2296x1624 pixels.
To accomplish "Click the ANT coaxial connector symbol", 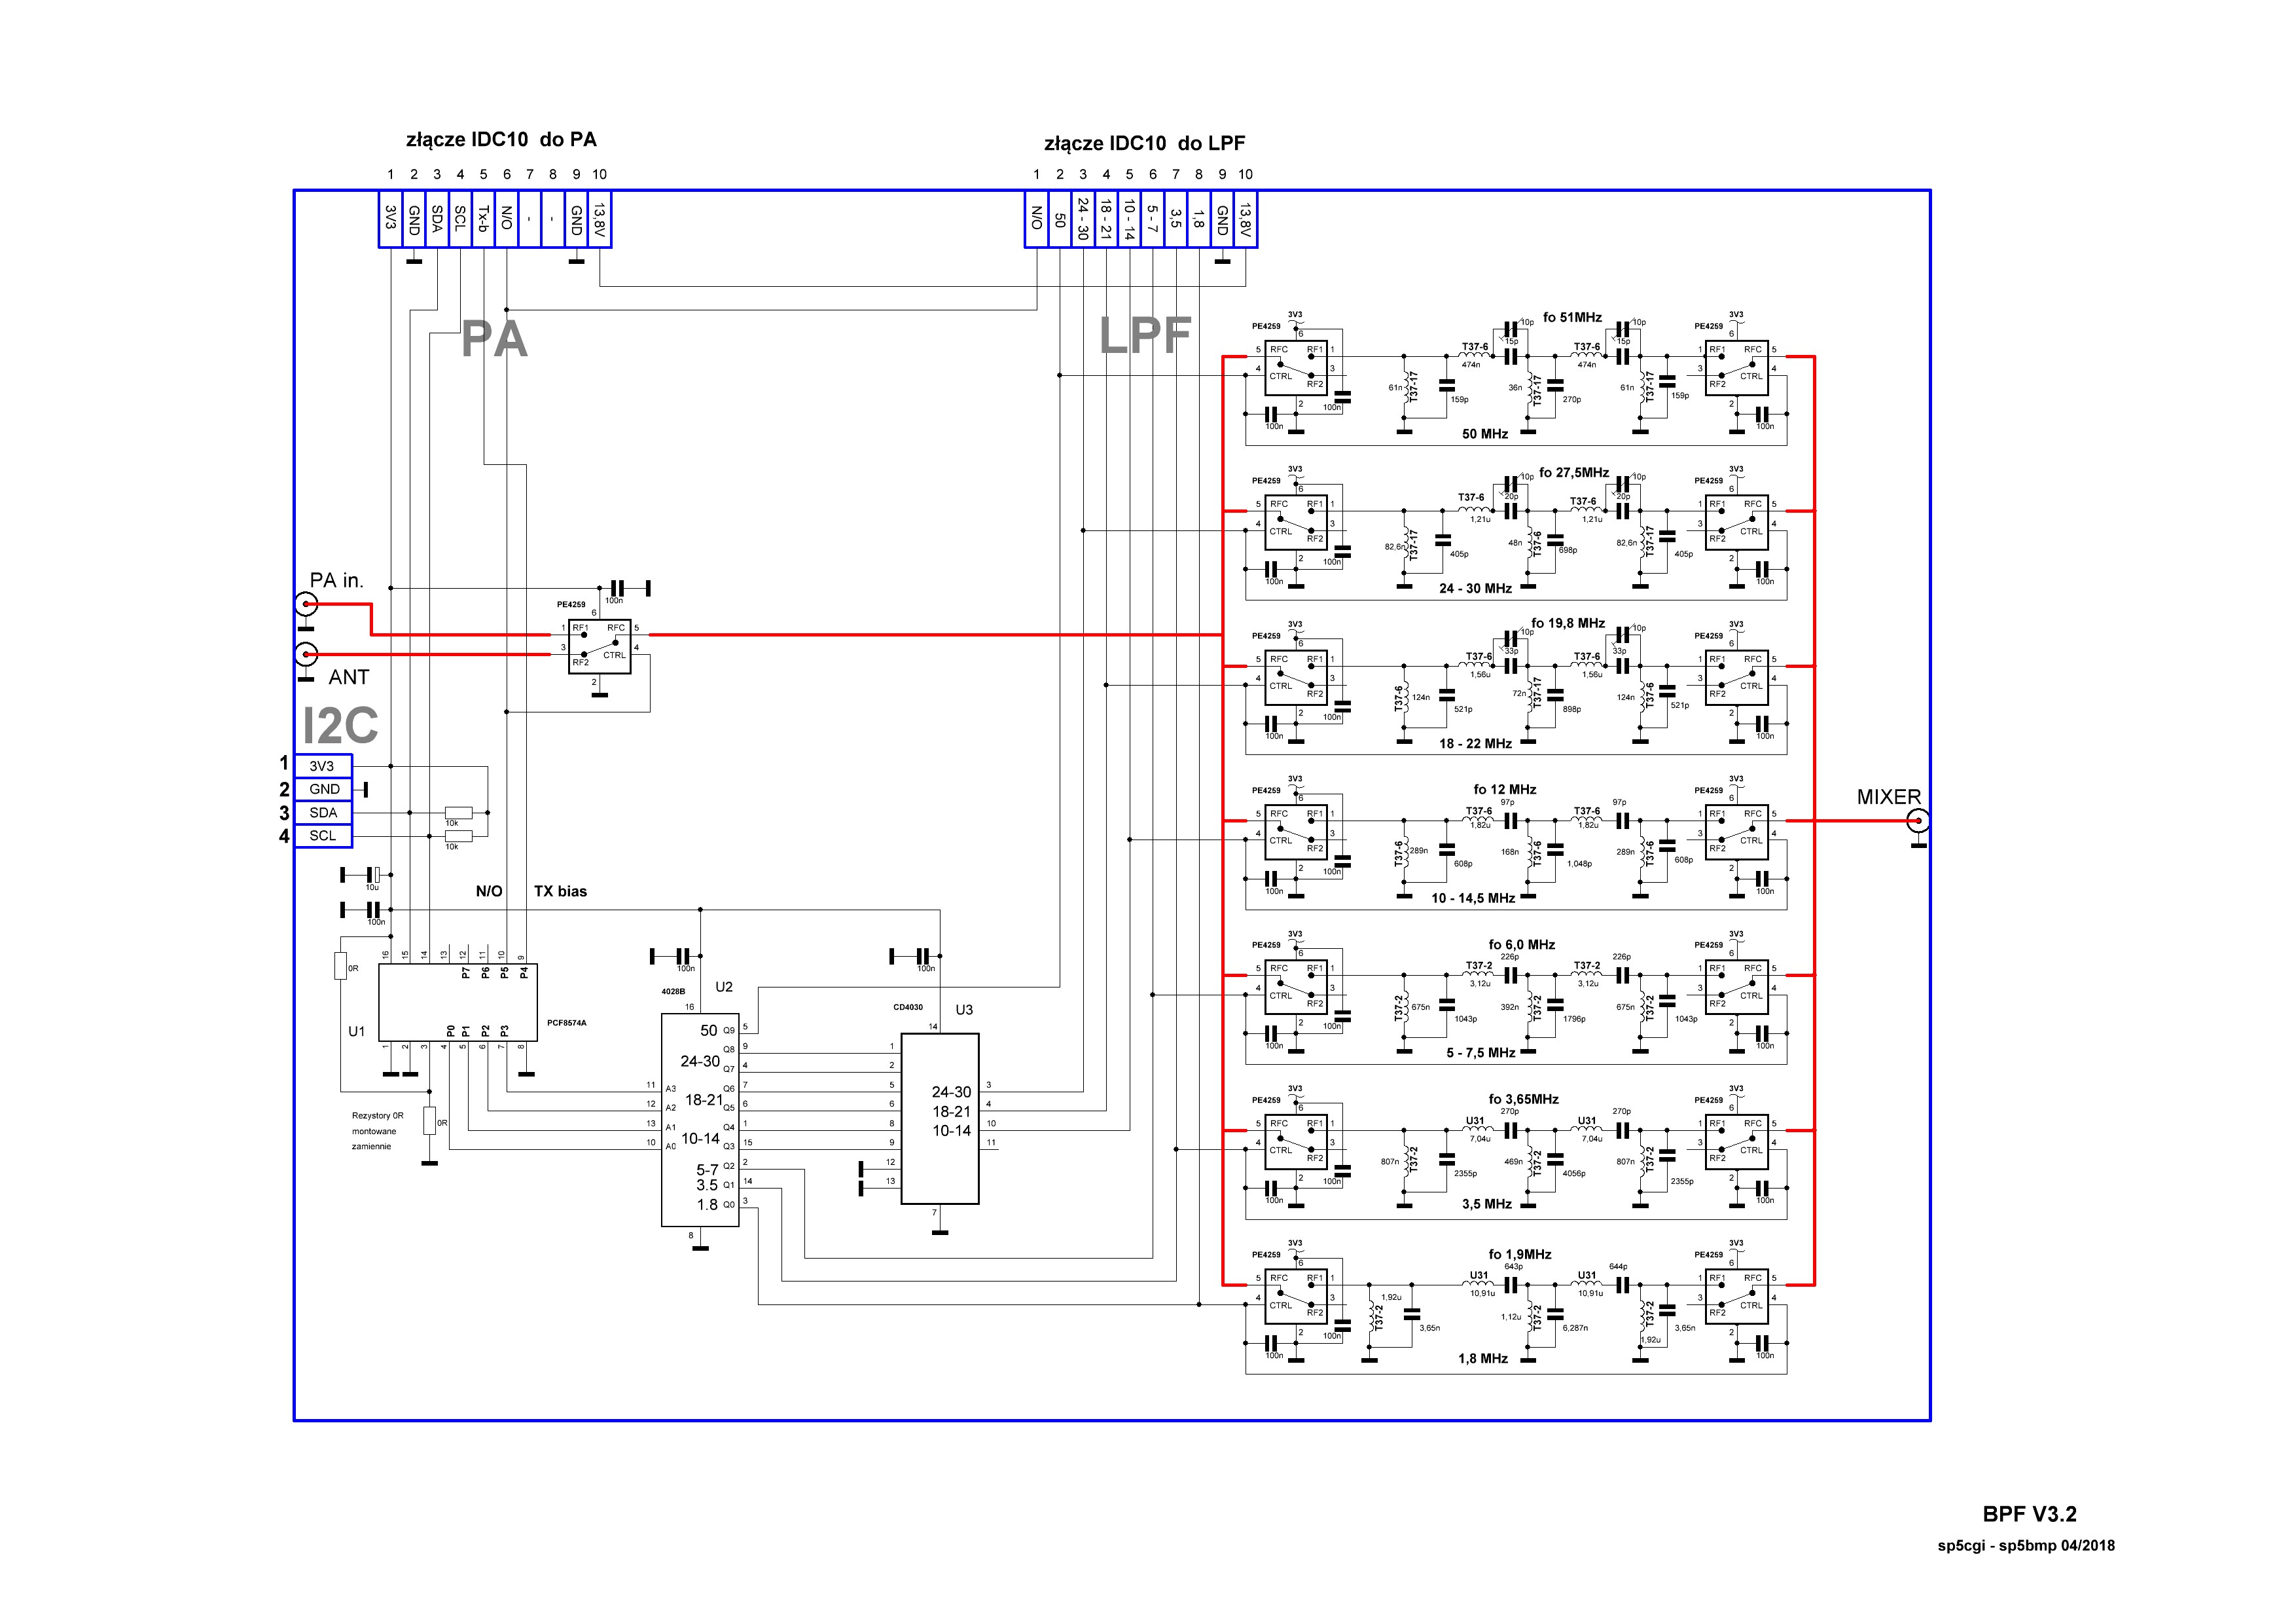I will 307,654.
